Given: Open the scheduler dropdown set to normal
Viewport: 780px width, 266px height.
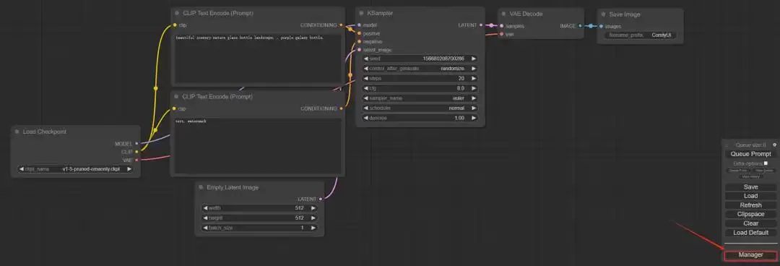Looking at the screenshot, I should click(x=420, y=108).
